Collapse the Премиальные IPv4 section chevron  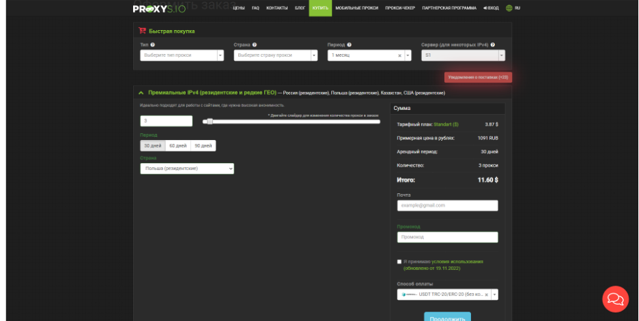(x=141, y=93)
